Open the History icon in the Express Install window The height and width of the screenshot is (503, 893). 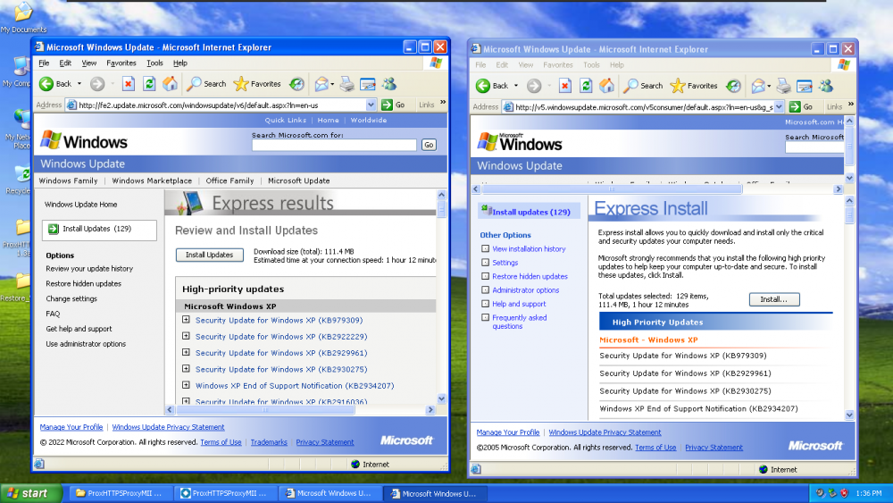coord(732,86)
